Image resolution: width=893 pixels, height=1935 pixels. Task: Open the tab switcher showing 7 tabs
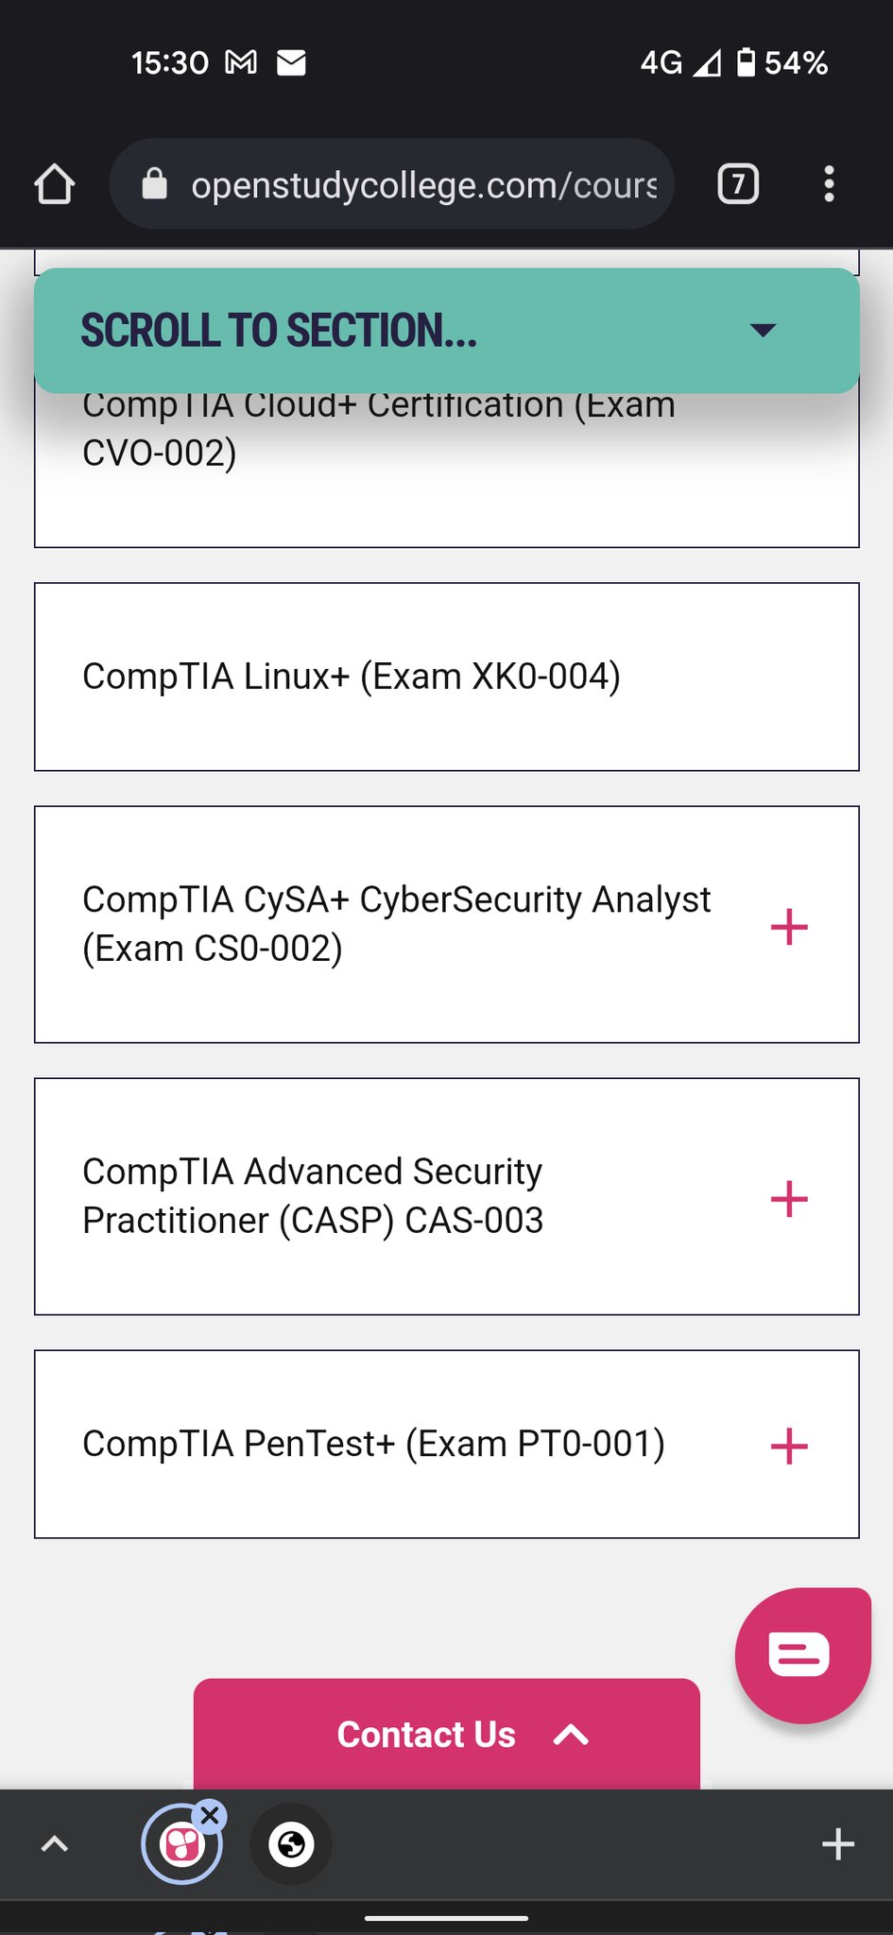coord(738,184)
